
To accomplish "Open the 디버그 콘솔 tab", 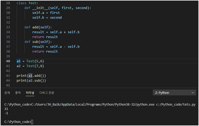I will point(47,93).
